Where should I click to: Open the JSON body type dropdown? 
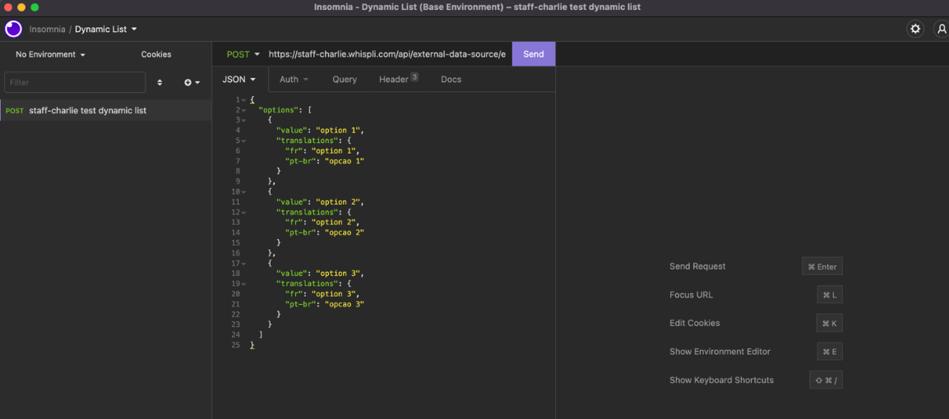click(239, 79)
